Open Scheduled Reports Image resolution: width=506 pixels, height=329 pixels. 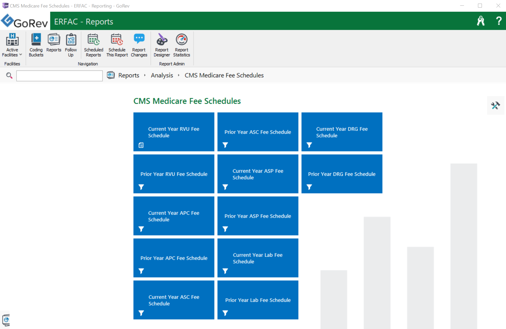93,45
